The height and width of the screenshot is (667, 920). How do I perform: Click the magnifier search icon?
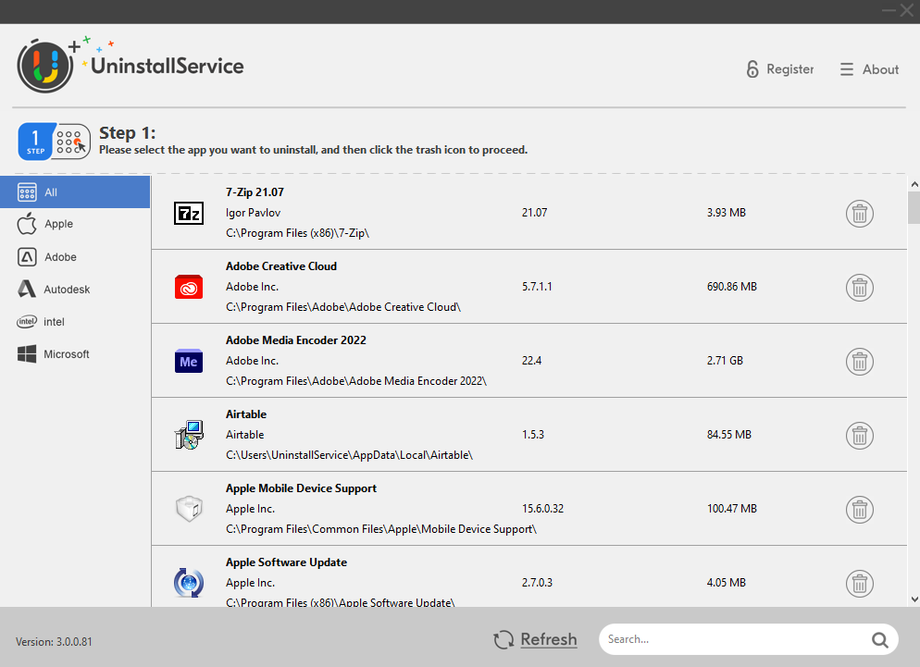(879, 639)
